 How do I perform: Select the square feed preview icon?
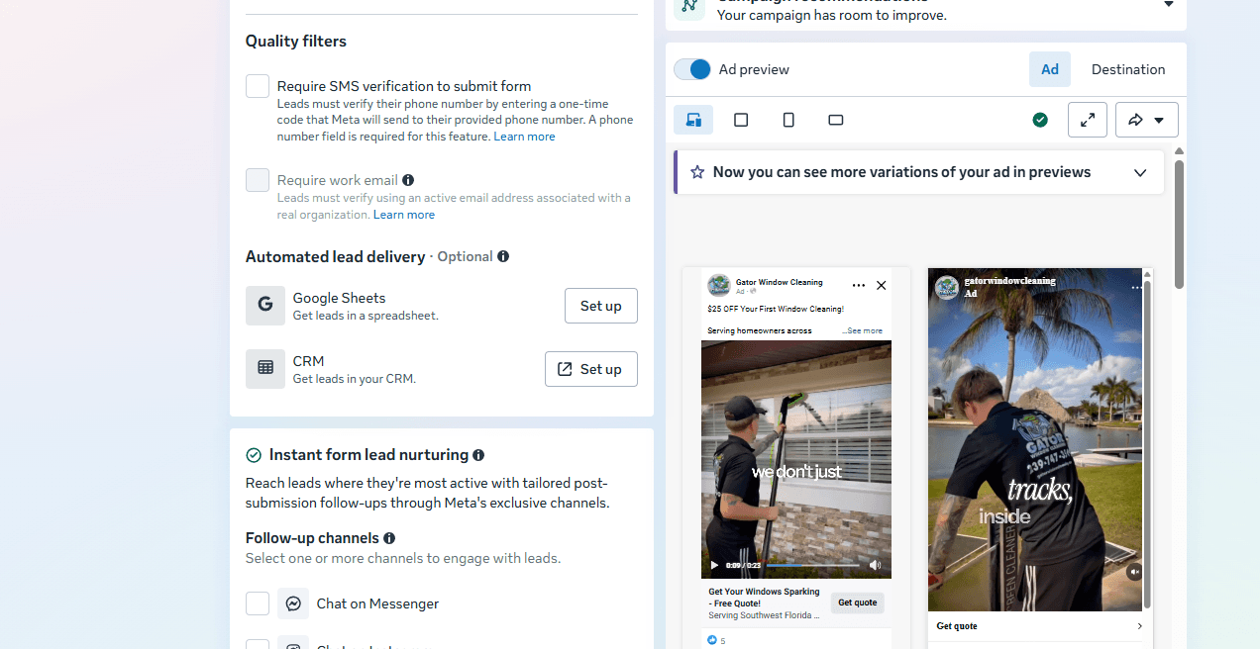741,120
